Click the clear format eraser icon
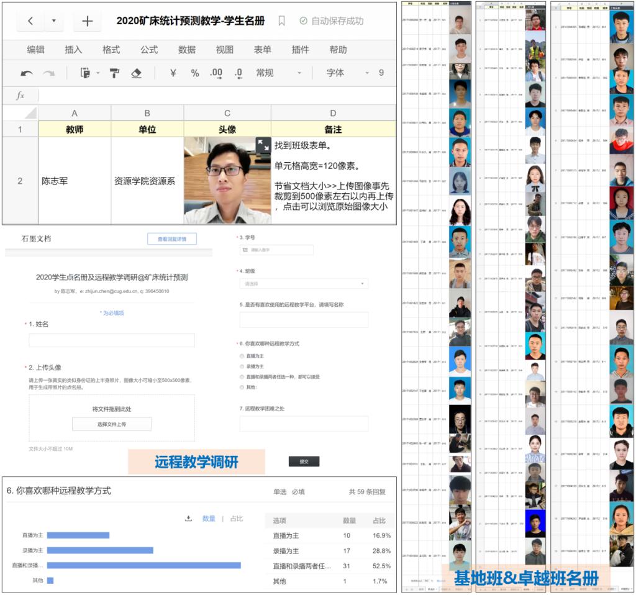Screen dimensions: 636x595 coord(137,73)
